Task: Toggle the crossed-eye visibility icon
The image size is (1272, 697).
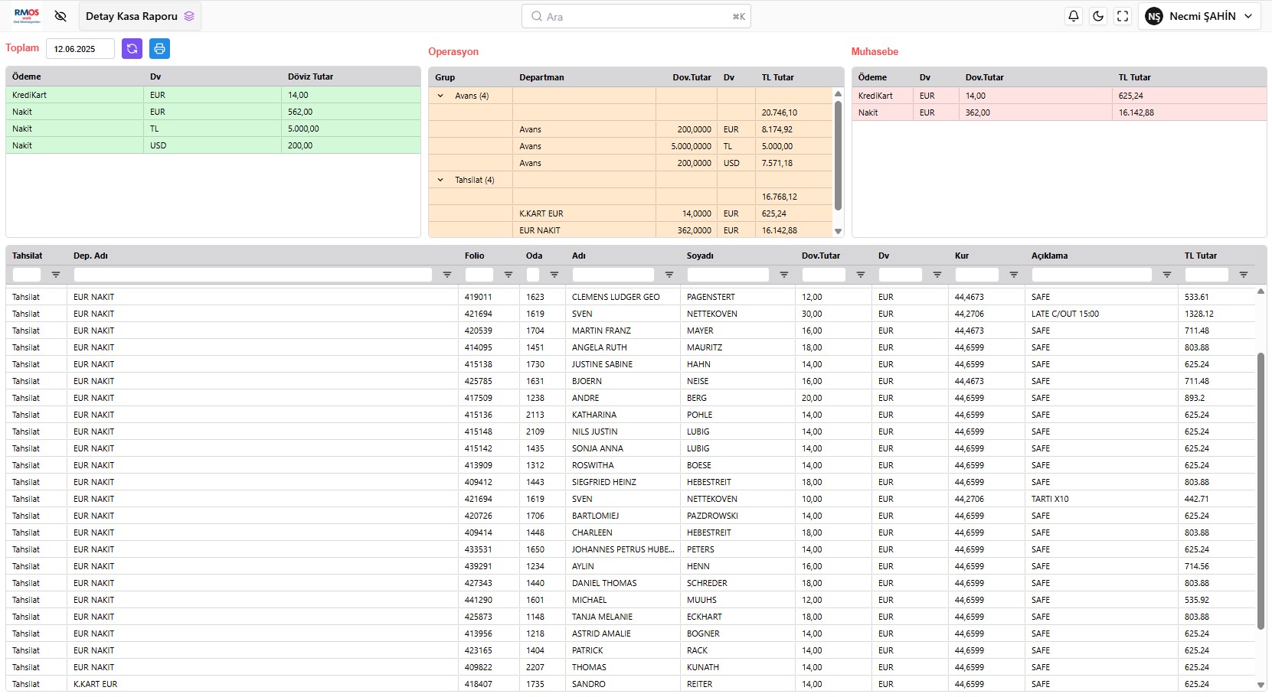Action: (x=60, y=16)
